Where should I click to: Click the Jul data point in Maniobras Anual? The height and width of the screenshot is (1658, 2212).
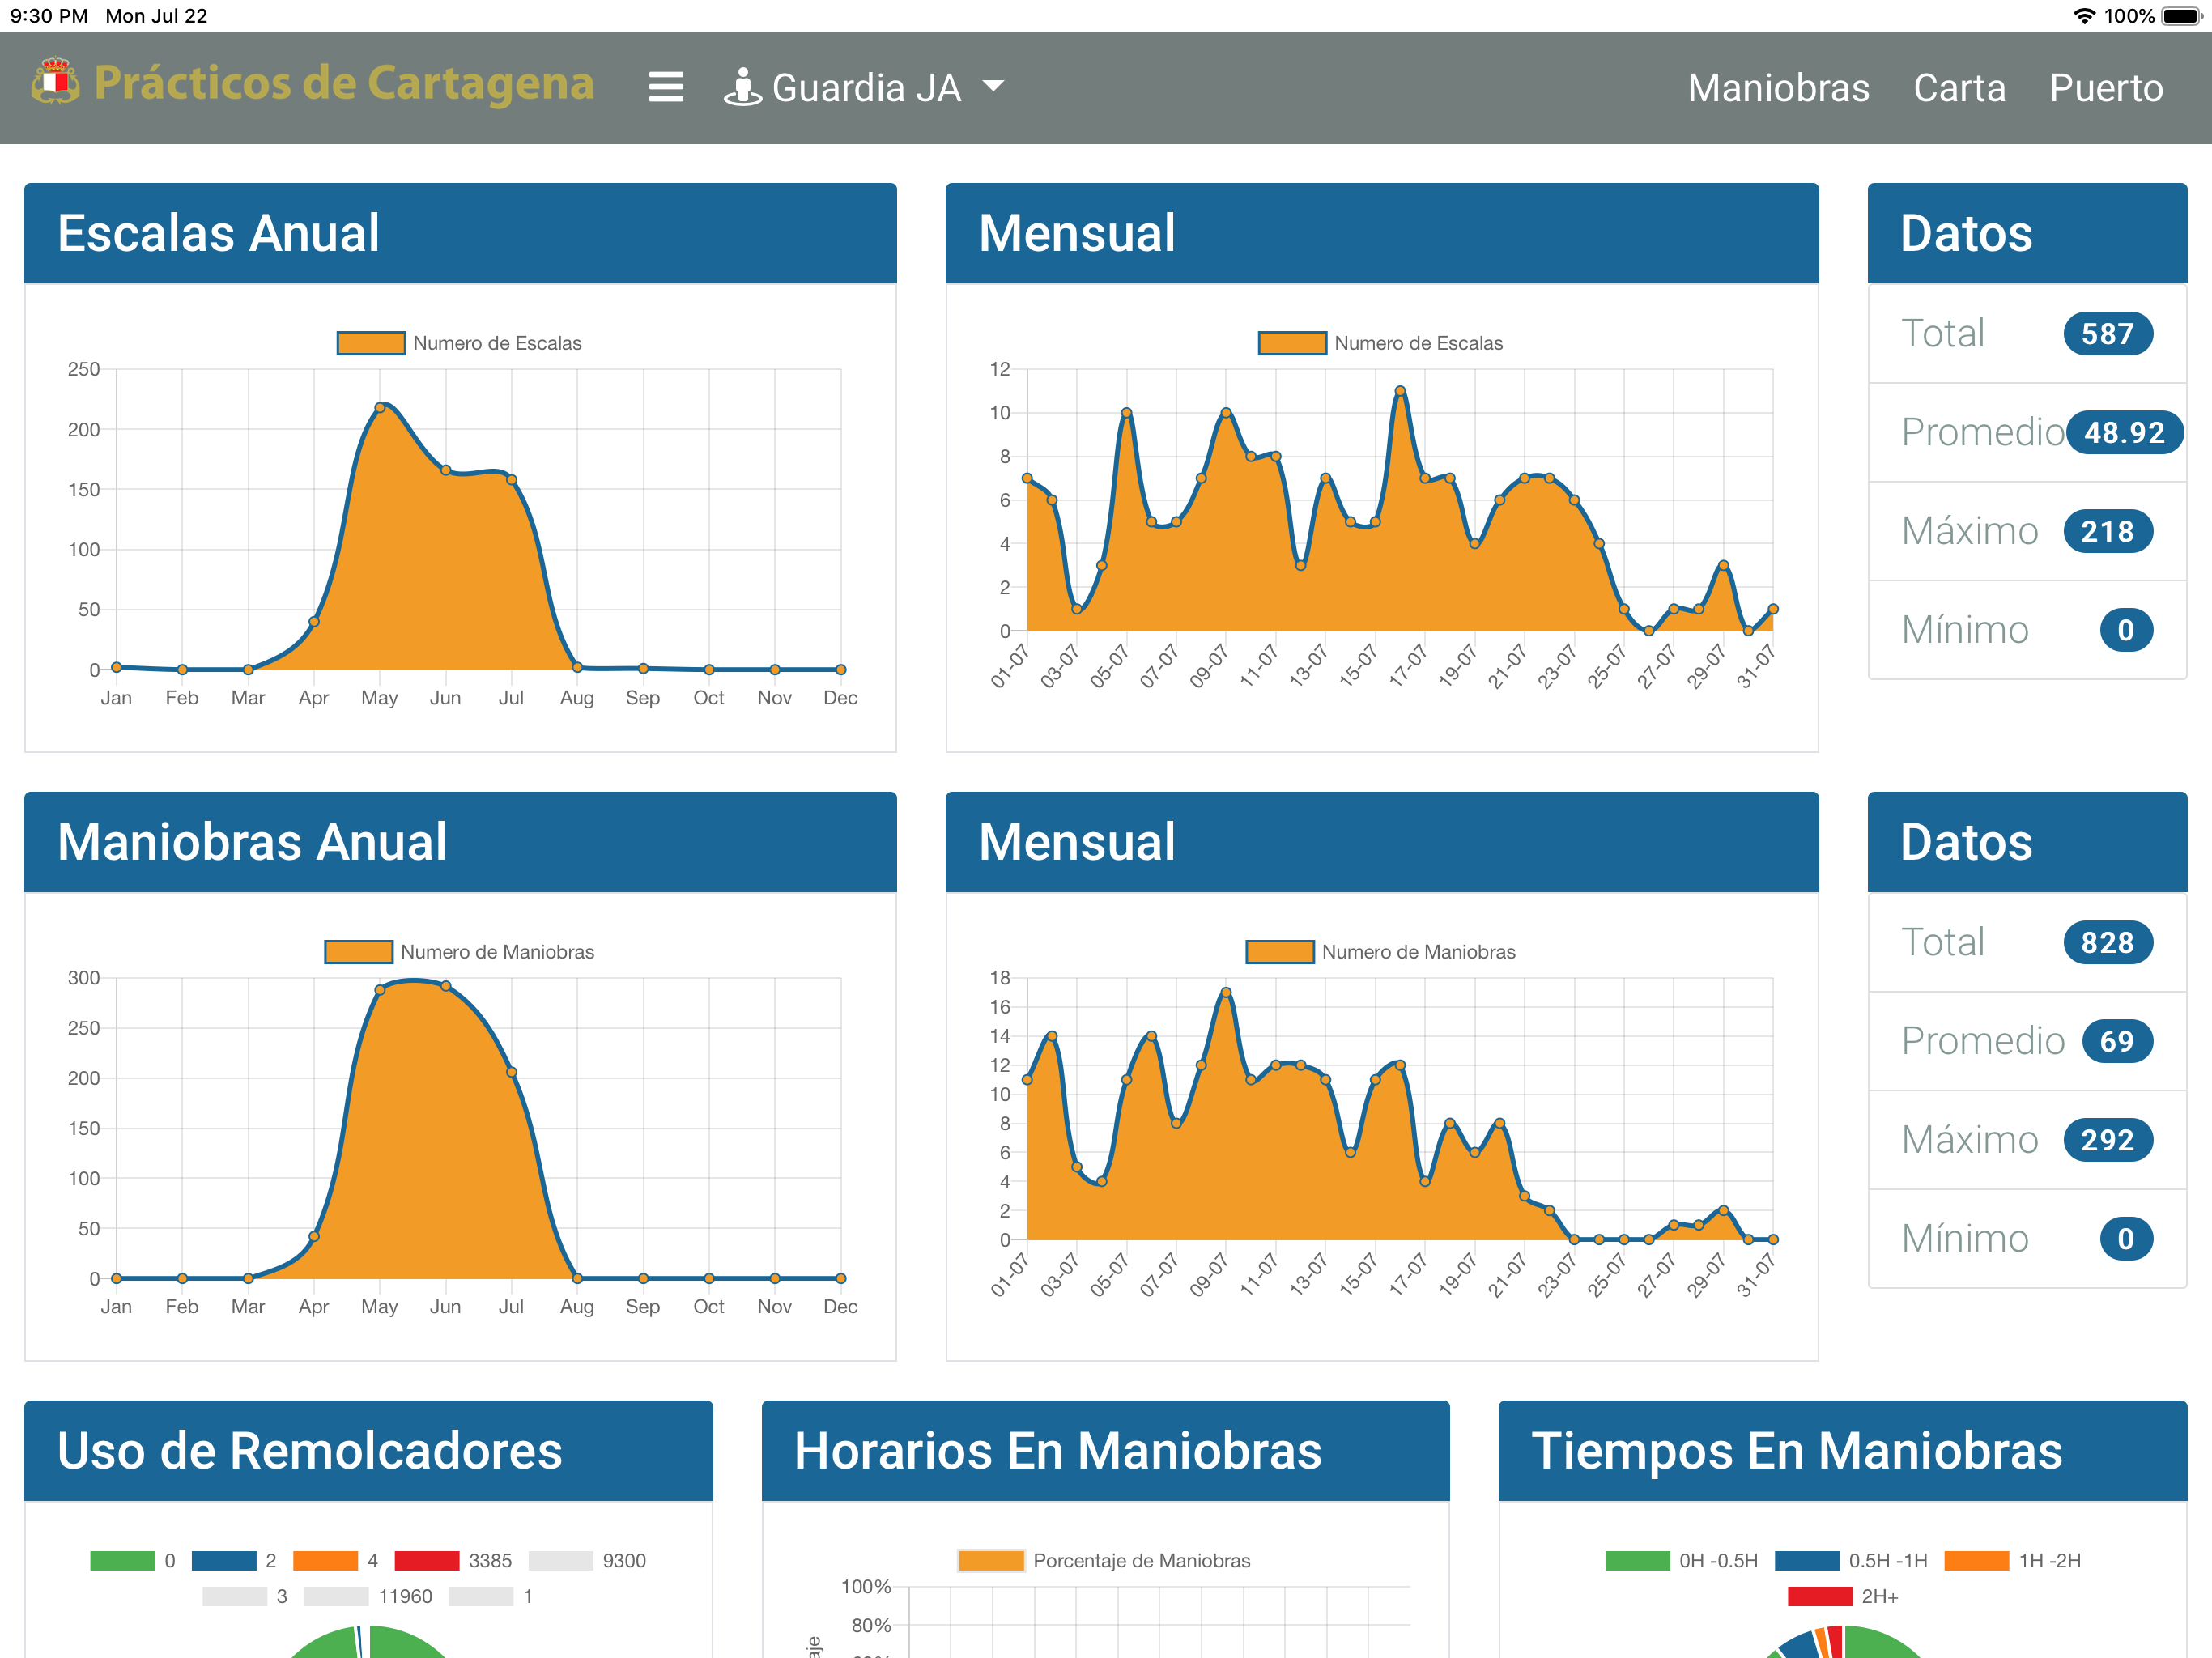coord(512,1072)
